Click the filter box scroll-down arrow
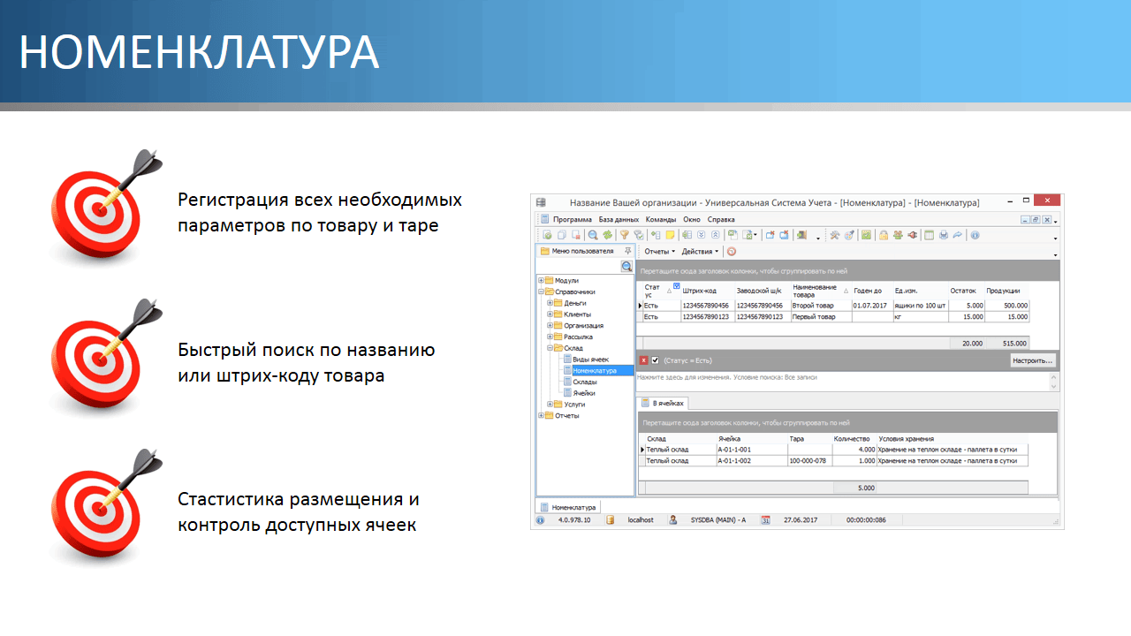 point(1052,386)
